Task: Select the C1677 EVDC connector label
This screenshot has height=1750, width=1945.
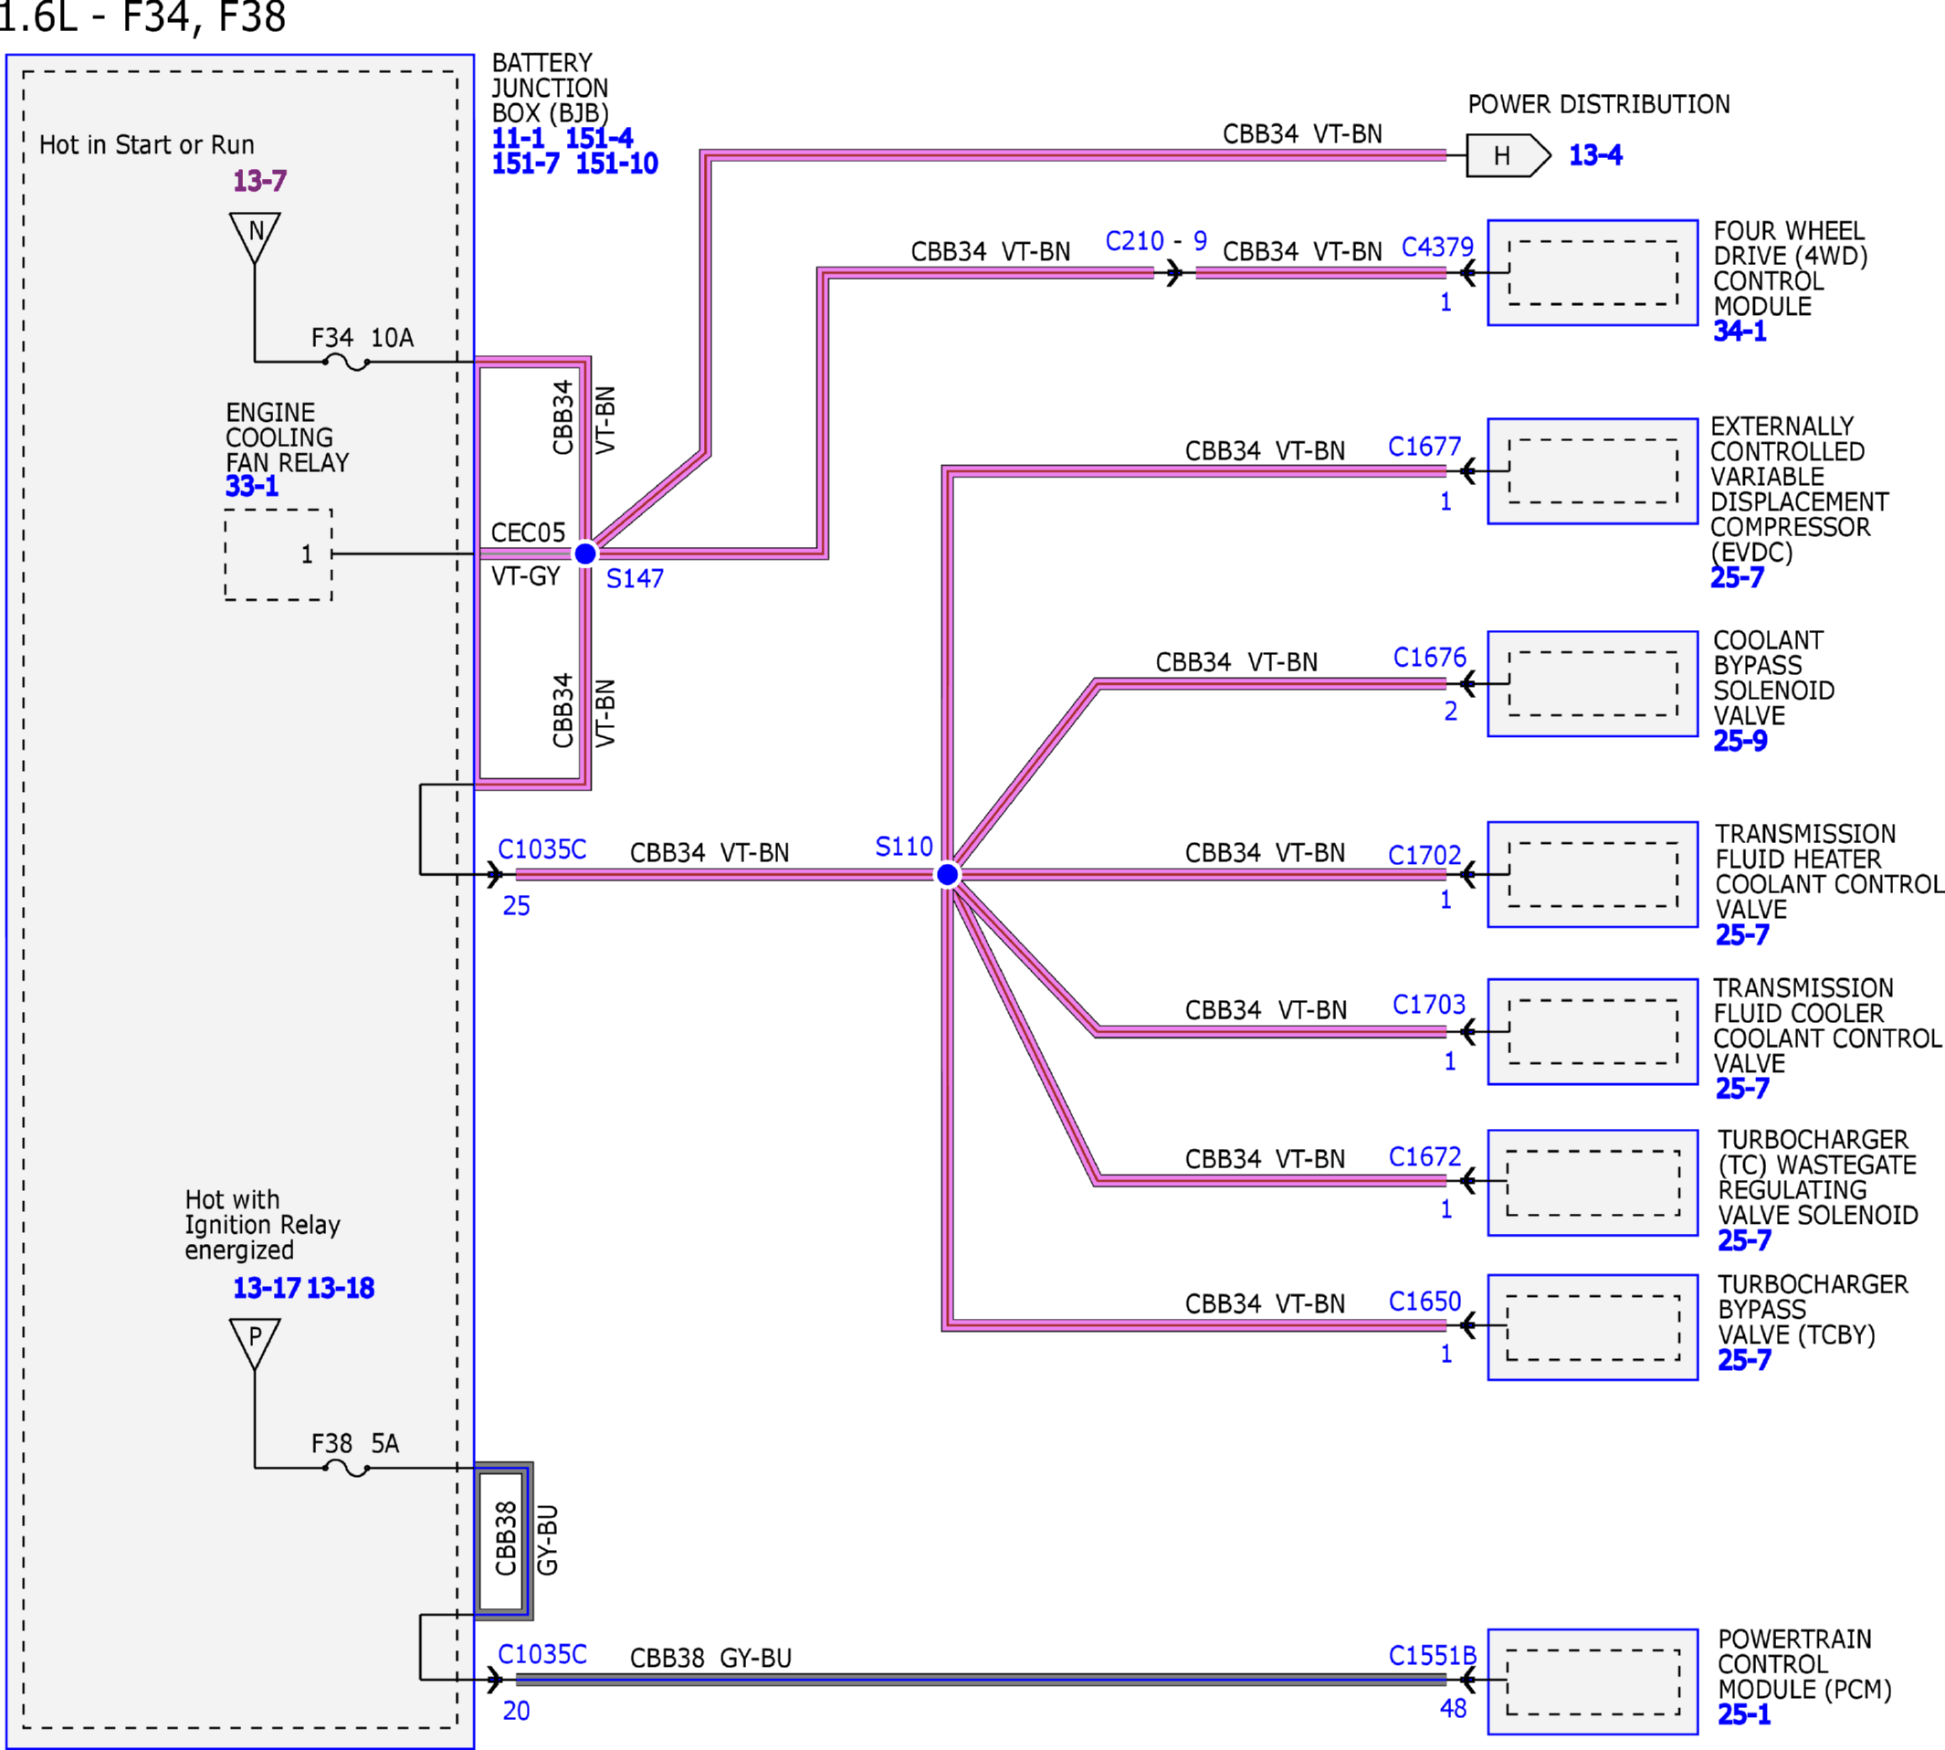Action: 1424,448
